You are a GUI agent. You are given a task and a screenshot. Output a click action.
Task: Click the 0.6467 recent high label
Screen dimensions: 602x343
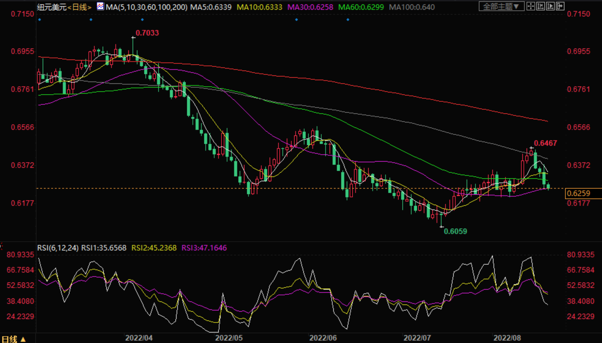(x=546, y=143)
